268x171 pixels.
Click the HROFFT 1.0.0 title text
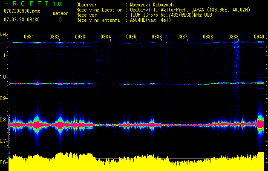(33, 3)
